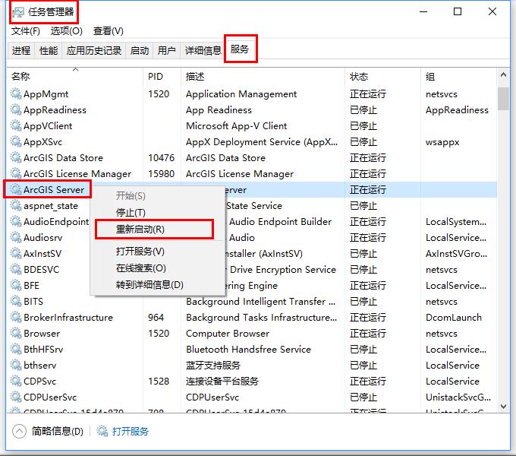Click the gear icon beside AxInstSV
Image resolution: width=516 pixels, height=456 pixels.
(15, 253)
